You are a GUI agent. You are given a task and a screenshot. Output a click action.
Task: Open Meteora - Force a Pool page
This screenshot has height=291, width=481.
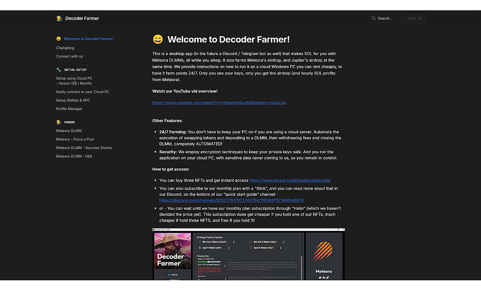tap(75, 139)
